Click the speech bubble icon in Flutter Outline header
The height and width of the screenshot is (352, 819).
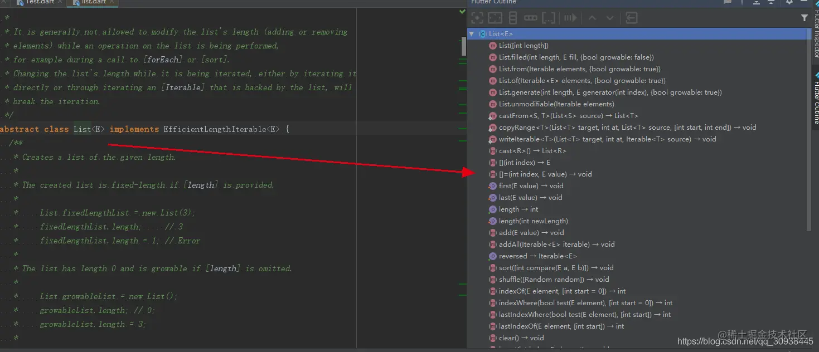click(x=728, y=2)
